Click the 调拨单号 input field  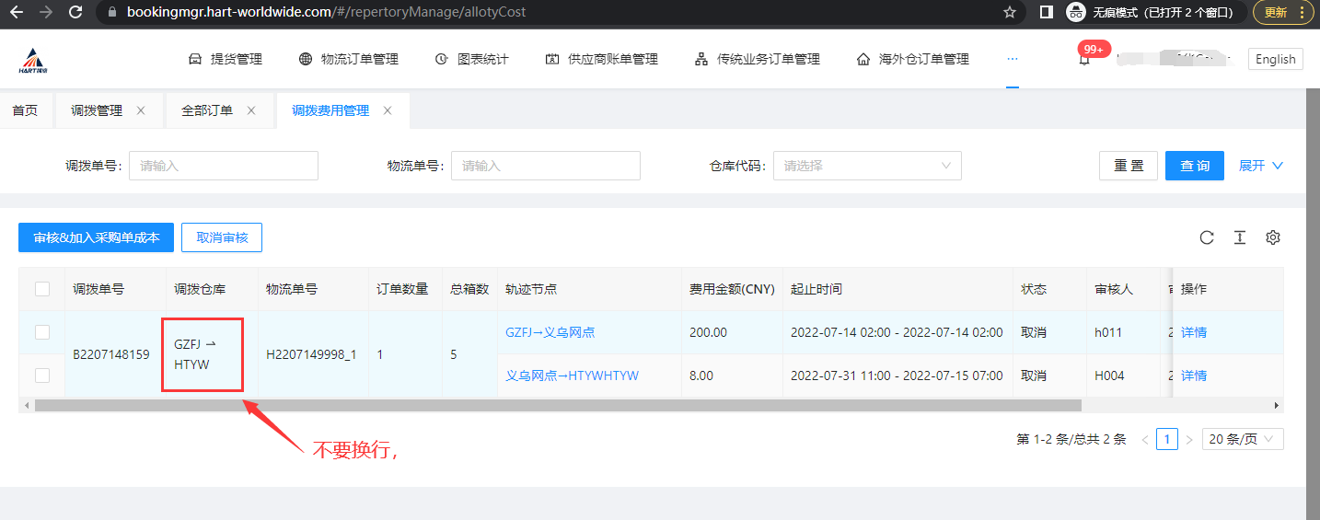223,166
